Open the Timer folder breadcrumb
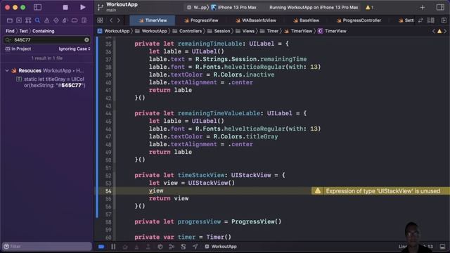This screenshot has height=253, width=450. pos(269,31)
